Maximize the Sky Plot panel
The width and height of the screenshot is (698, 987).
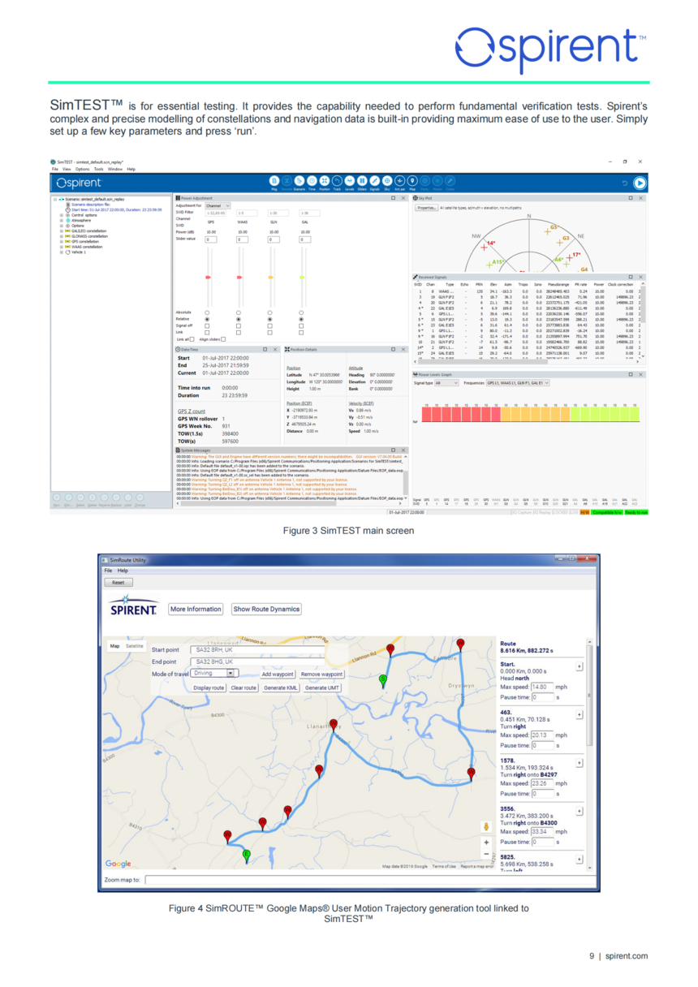coord(629,198)
